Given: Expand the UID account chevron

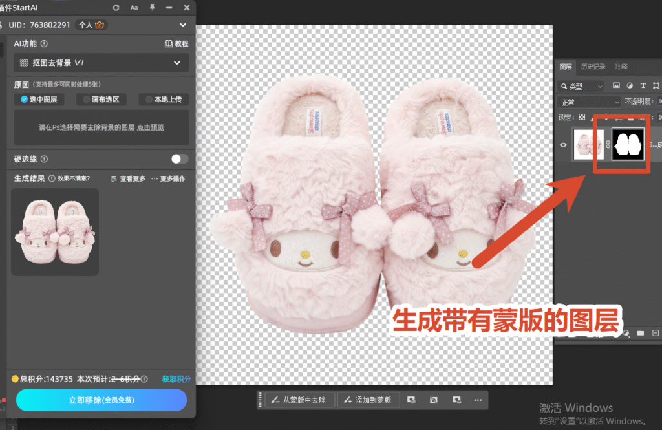Looking at the screenshot, I should point(183,25).
